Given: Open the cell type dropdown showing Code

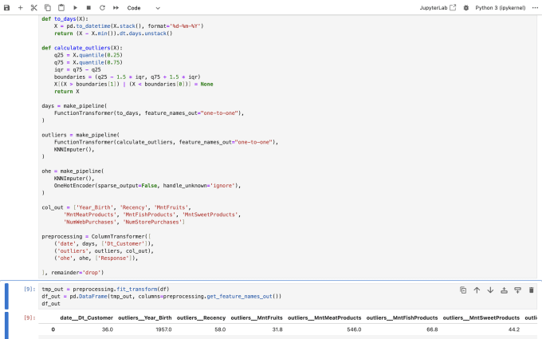Looking at the screenshot, I should 143,8.
